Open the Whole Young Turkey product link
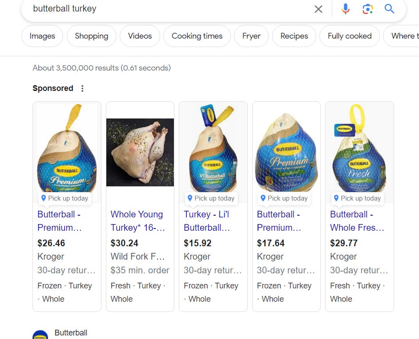 point(137,221)
